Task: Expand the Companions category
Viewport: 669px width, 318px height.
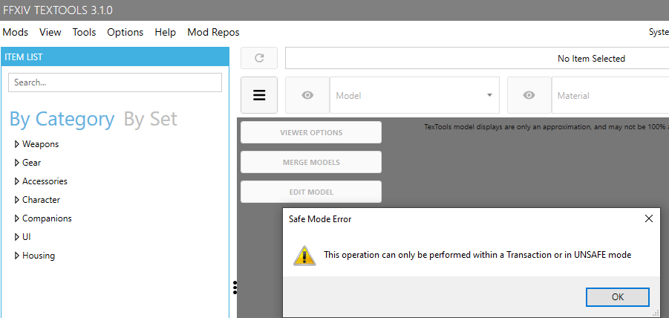Action: pos(17,218)
